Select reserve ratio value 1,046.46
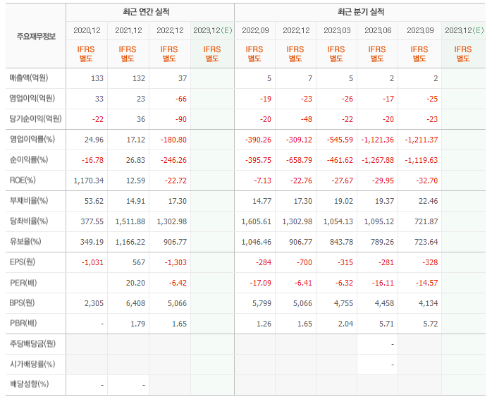 (257, 242)
